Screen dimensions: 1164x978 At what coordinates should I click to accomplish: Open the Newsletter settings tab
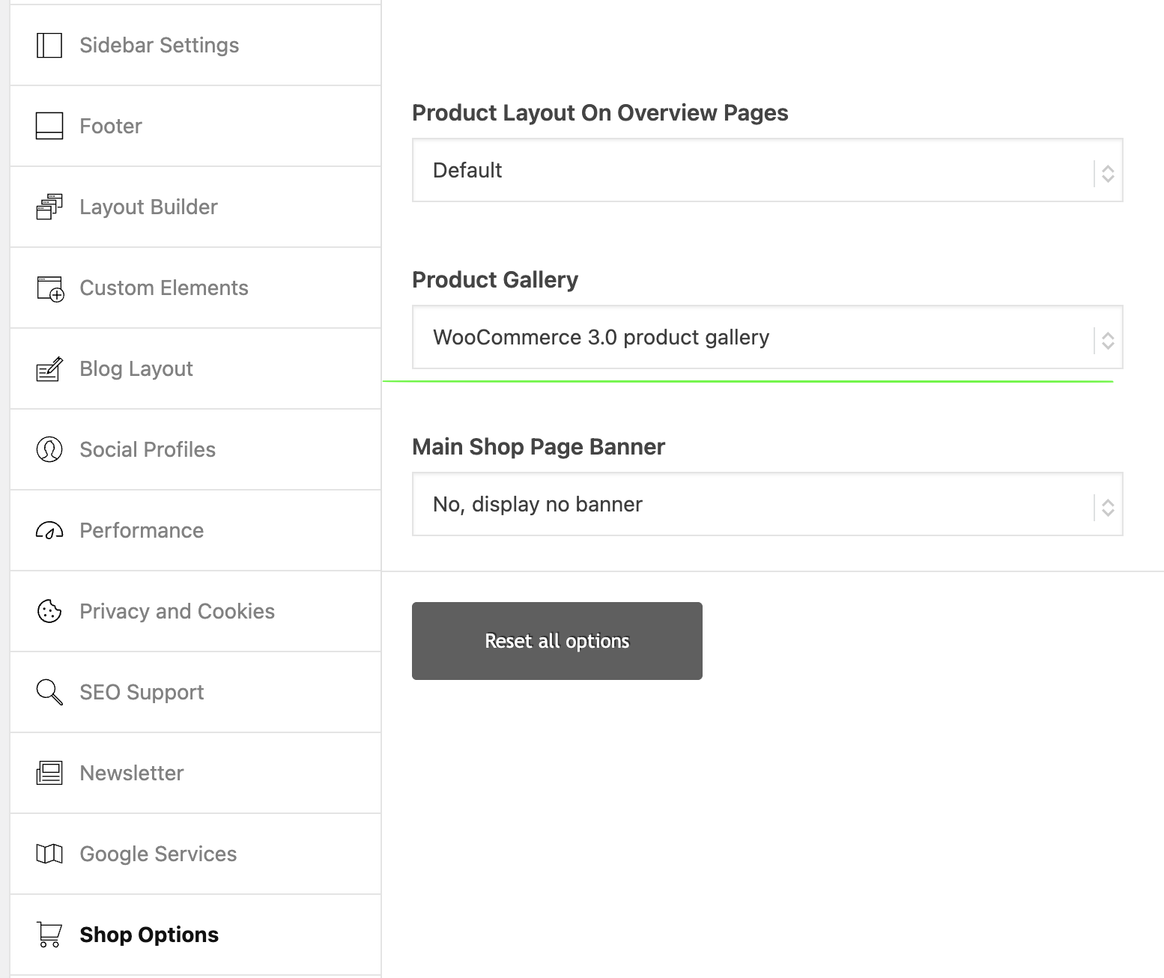coord(132,773)
